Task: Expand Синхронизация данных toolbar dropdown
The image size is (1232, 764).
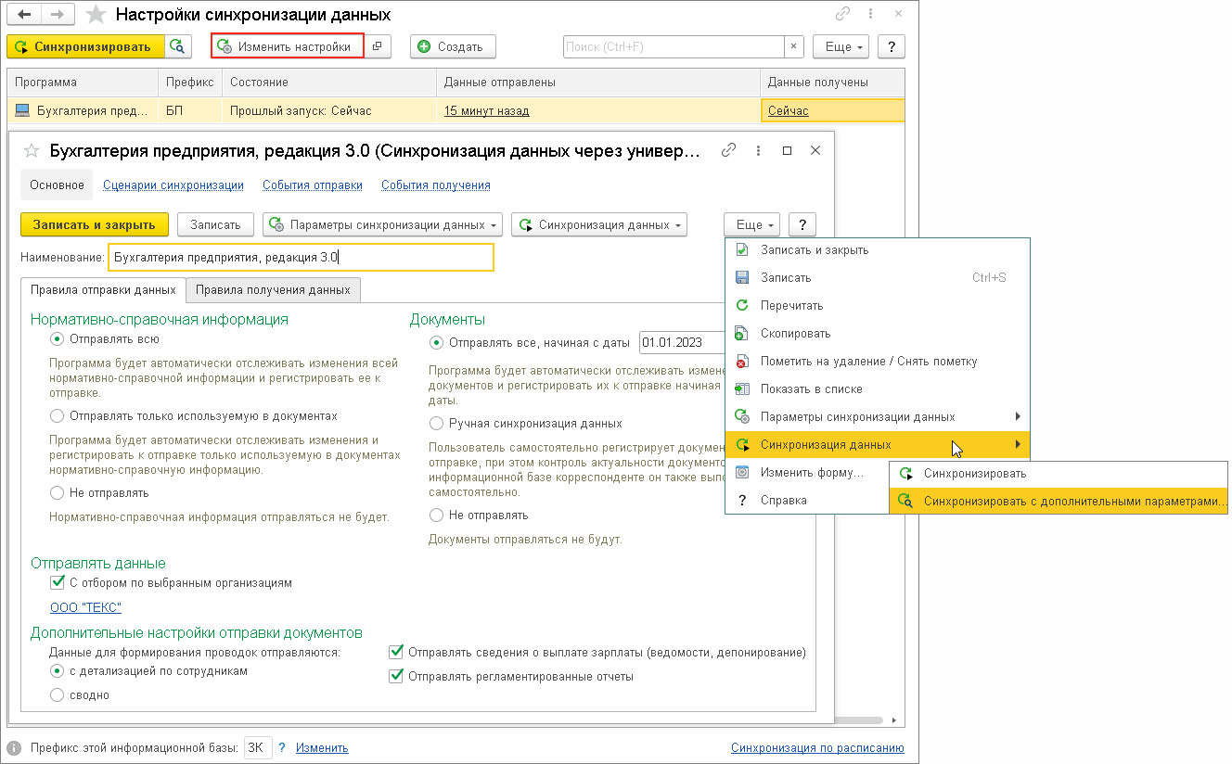Action: coord(599,224)
